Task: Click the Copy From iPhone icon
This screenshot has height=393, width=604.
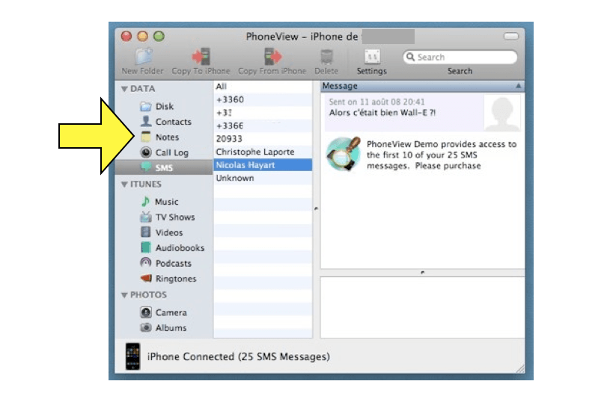Action: [x=272, y=57]
